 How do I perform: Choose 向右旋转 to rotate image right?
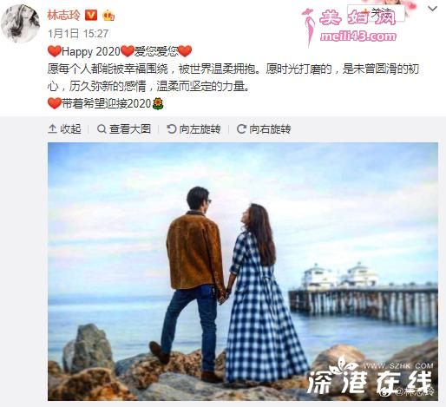pos(264,129)
